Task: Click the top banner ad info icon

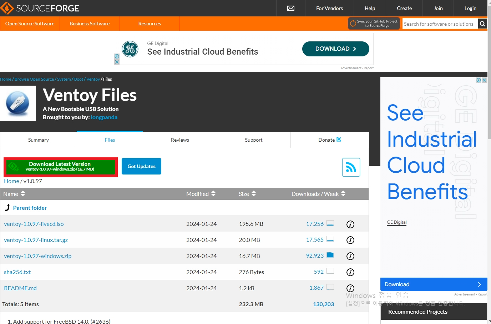Action: (x=117, y=56)
